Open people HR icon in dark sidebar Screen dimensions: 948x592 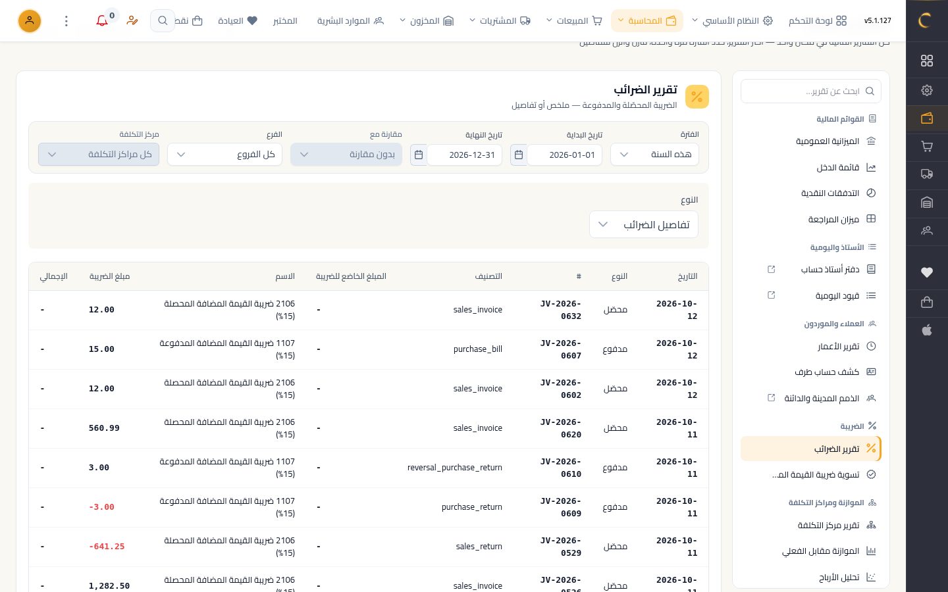click(927, 231)
